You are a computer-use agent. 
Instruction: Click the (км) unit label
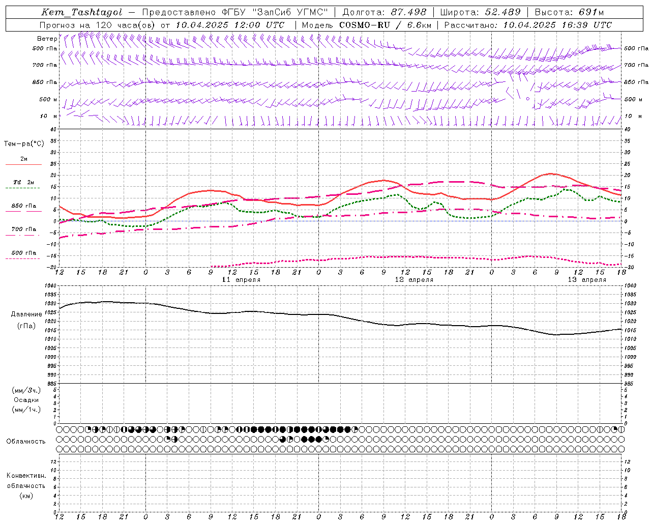pyautogui.click(x=26, y=496)
